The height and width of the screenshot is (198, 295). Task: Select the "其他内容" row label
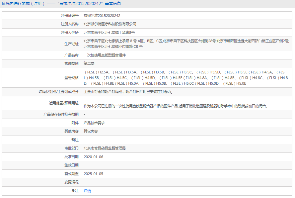click(71, 131)
